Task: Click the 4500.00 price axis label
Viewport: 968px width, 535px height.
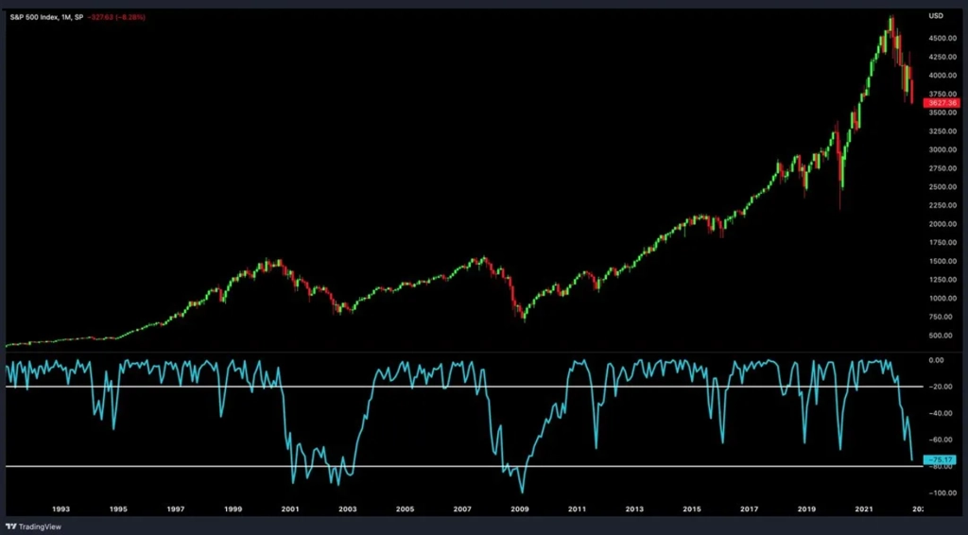Action: click(x=942, y=38)
